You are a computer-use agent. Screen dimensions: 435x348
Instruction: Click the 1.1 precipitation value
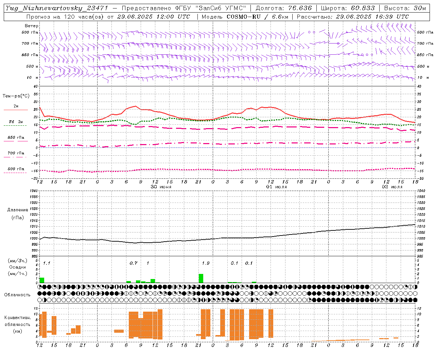tap(47, 263)
